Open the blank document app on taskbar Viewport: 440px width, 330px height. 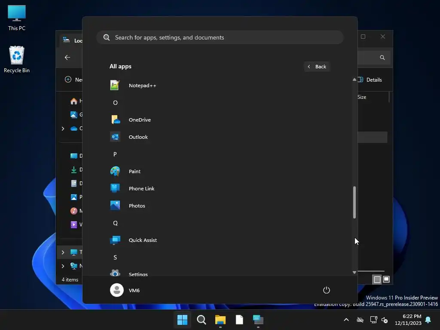coord(239,320)
